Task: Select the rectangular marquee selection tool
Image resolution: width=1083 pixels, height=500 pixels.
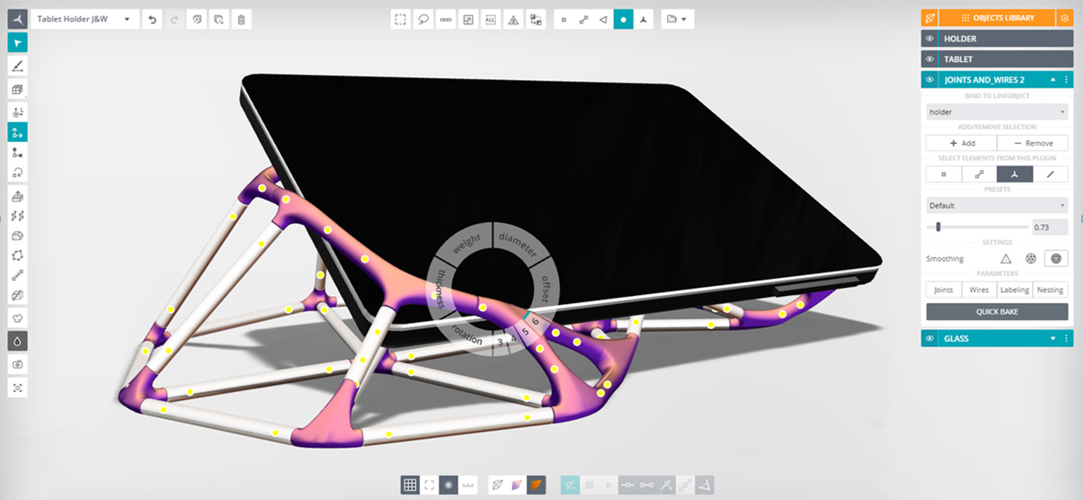Action: tap(401, 19)
